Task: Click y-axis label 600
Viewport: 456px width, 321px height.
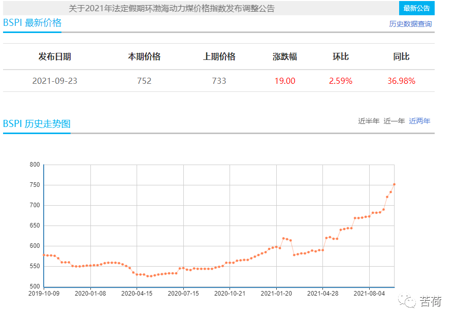Action: tap(35, 246)
